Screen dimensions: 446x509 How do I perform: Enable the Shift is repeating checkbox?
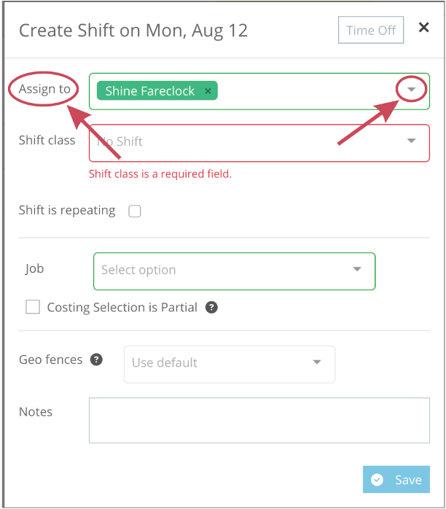[x=135, y=211]
